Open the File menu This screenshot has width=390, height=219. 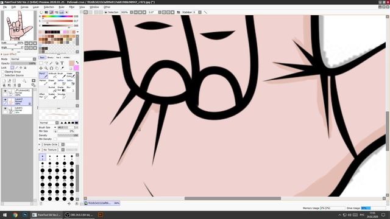coord(5,7)
